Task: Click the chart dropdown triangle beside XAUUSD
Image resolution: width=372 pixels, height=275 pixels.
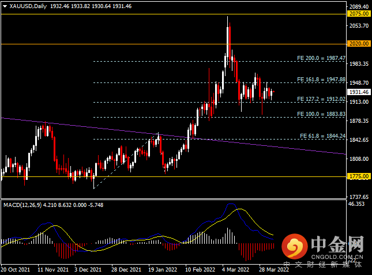Action: coord(5,6)
